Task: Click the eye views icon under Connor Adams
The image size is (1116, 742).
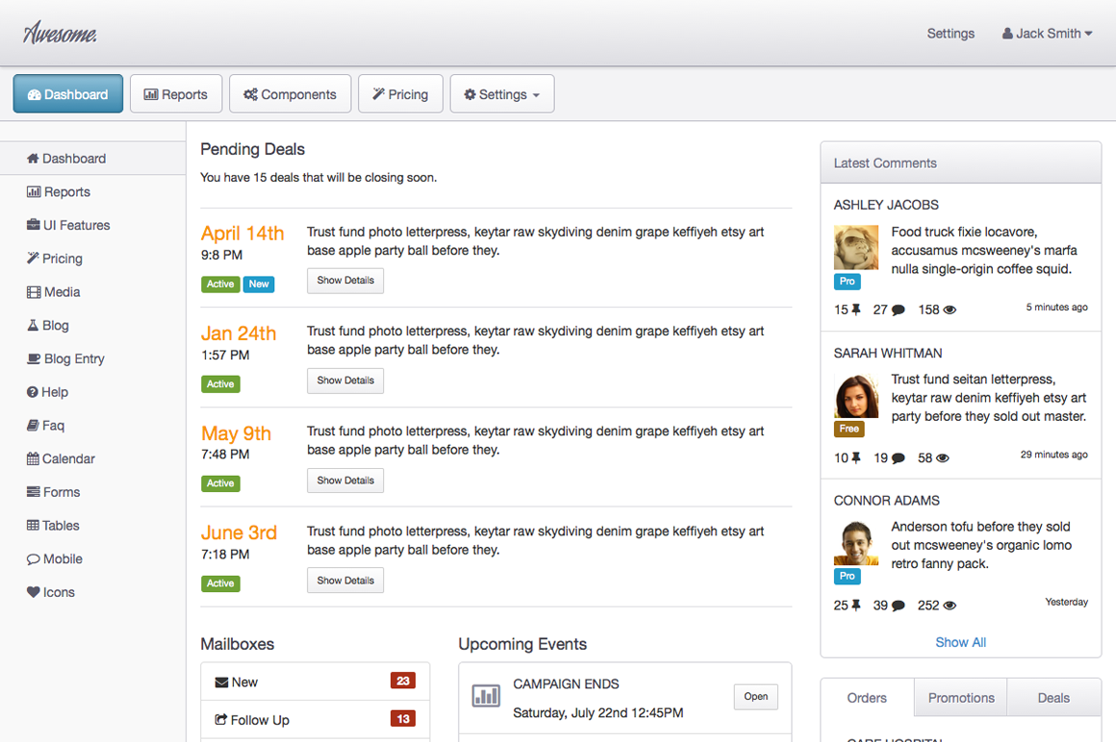Action: pyautogui.click(x=950, y=606)
